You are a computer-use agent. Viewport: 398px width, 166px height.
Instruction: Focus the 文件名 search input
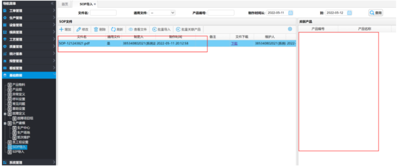coord(103,13)
